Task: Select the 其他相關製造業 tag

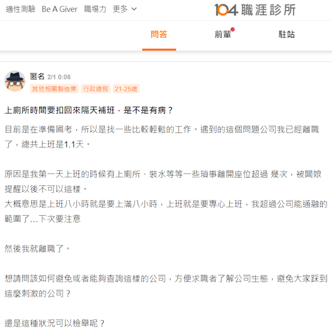Action: click(54, 89)
